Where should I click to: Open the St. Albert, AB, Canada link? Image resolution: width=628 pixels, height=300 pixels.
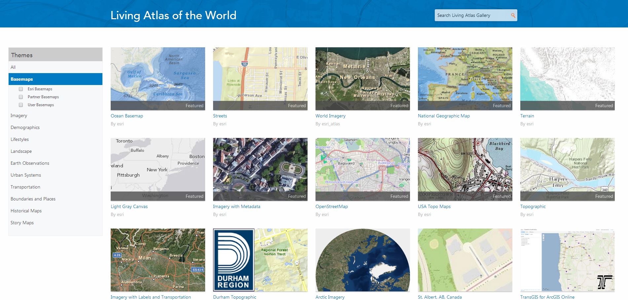click(x=440, y=297)
